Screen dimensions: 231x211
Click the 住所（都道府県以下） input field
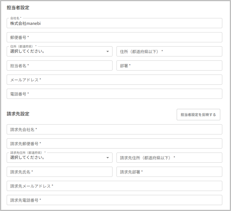point(169,51)
